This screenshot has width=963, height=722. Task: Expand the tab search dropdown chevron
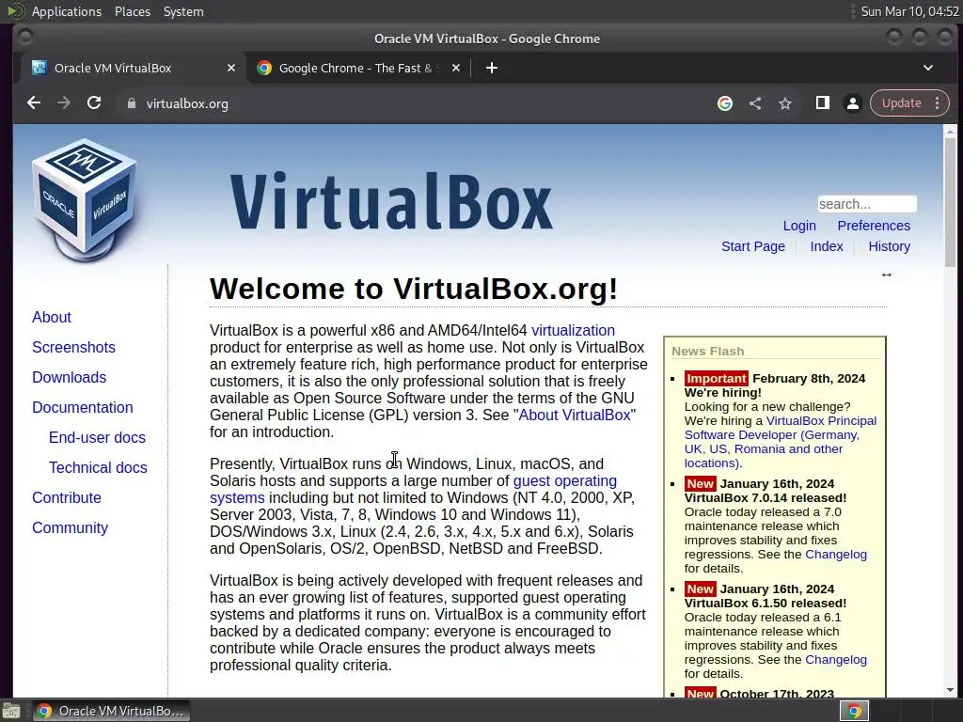click(928, 68)
